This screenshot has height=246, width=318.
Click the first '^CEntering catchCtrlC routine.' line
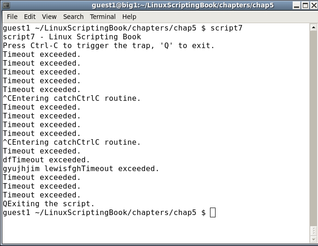[x=72, y=98]
